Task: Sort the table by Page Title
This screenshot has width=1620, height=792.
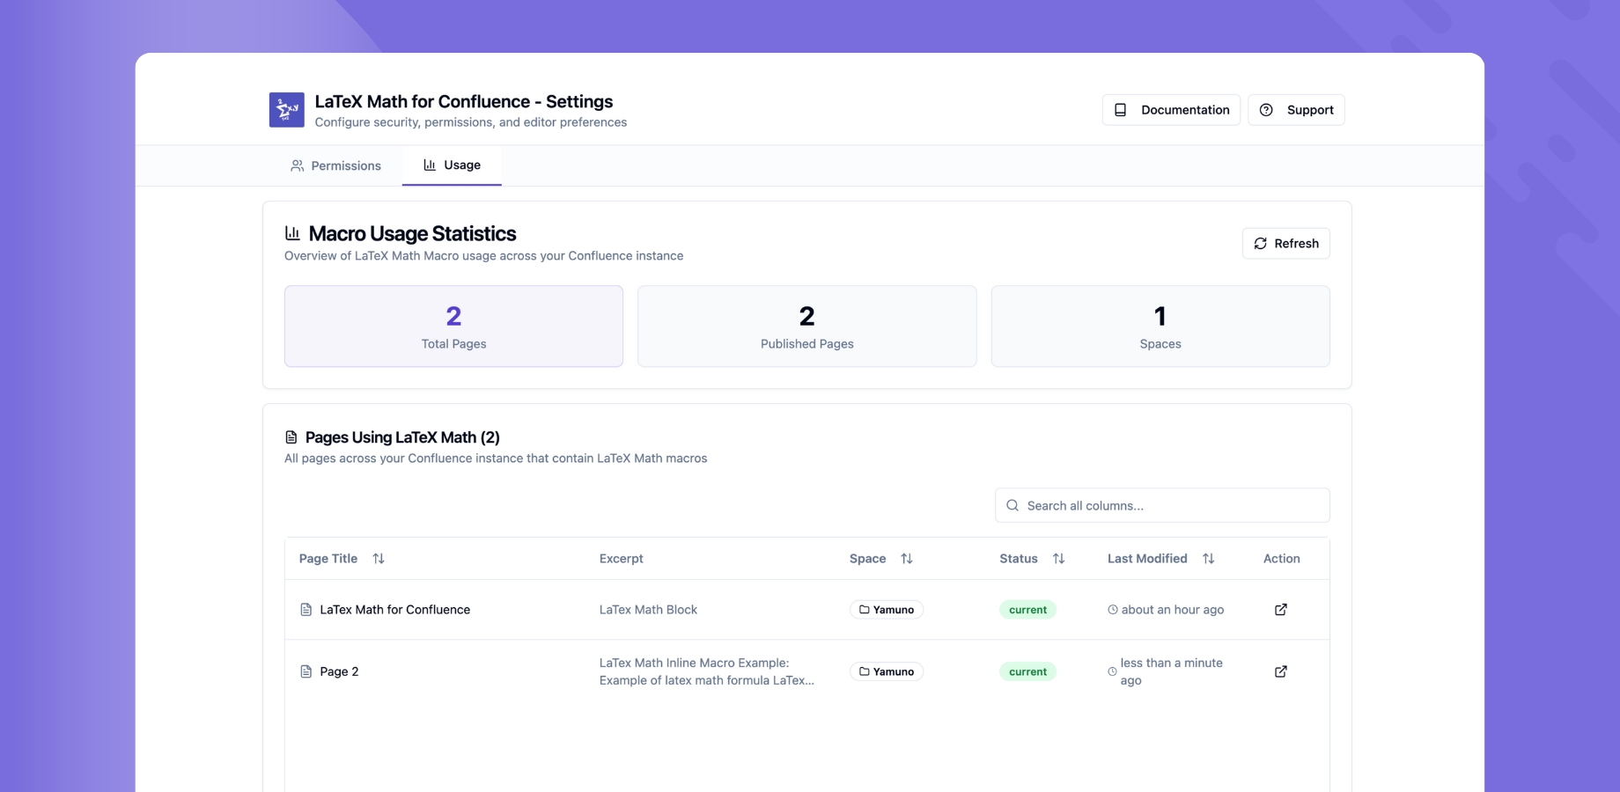Action: 378,558
